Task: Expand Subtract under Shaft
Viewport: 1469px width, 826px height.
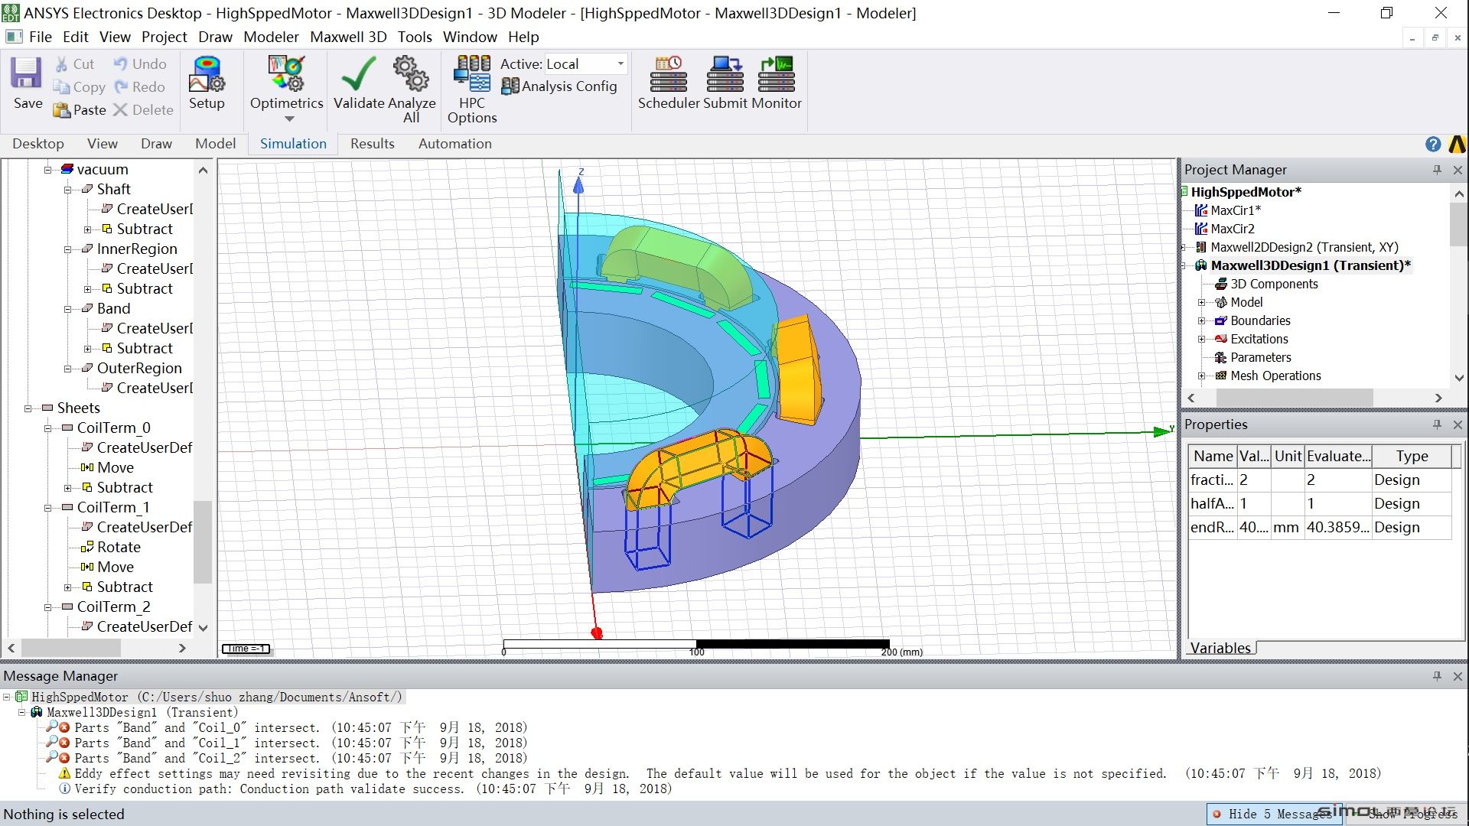Action: coord(87,229)
